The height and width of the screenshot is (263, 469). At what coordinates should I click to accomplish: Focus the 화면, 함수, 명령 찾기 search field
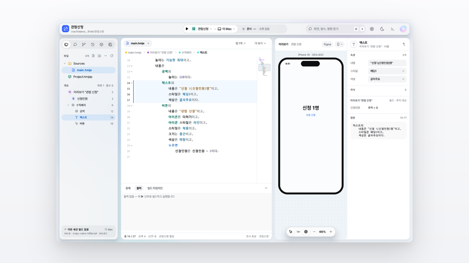coord(337,29)
